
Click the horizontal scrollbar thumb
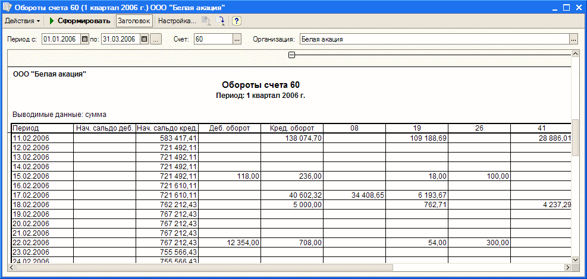pos(204,267)
